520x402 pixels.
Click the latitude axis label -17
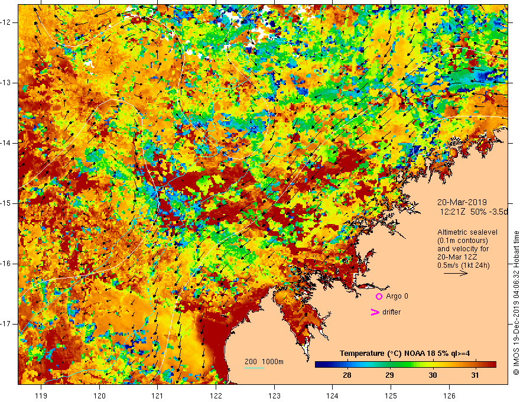tap(6, 324)
